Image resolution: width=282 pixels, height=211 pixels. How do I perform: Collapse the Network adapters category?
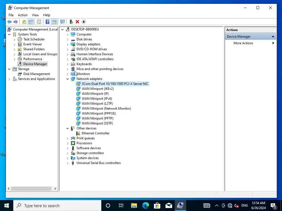(68, 79)
